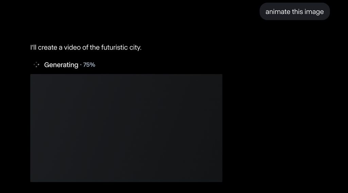This screenshot has width=348, height=193.
Task: Click the top-left corner of the video placeholder
Action: (31, 75)
